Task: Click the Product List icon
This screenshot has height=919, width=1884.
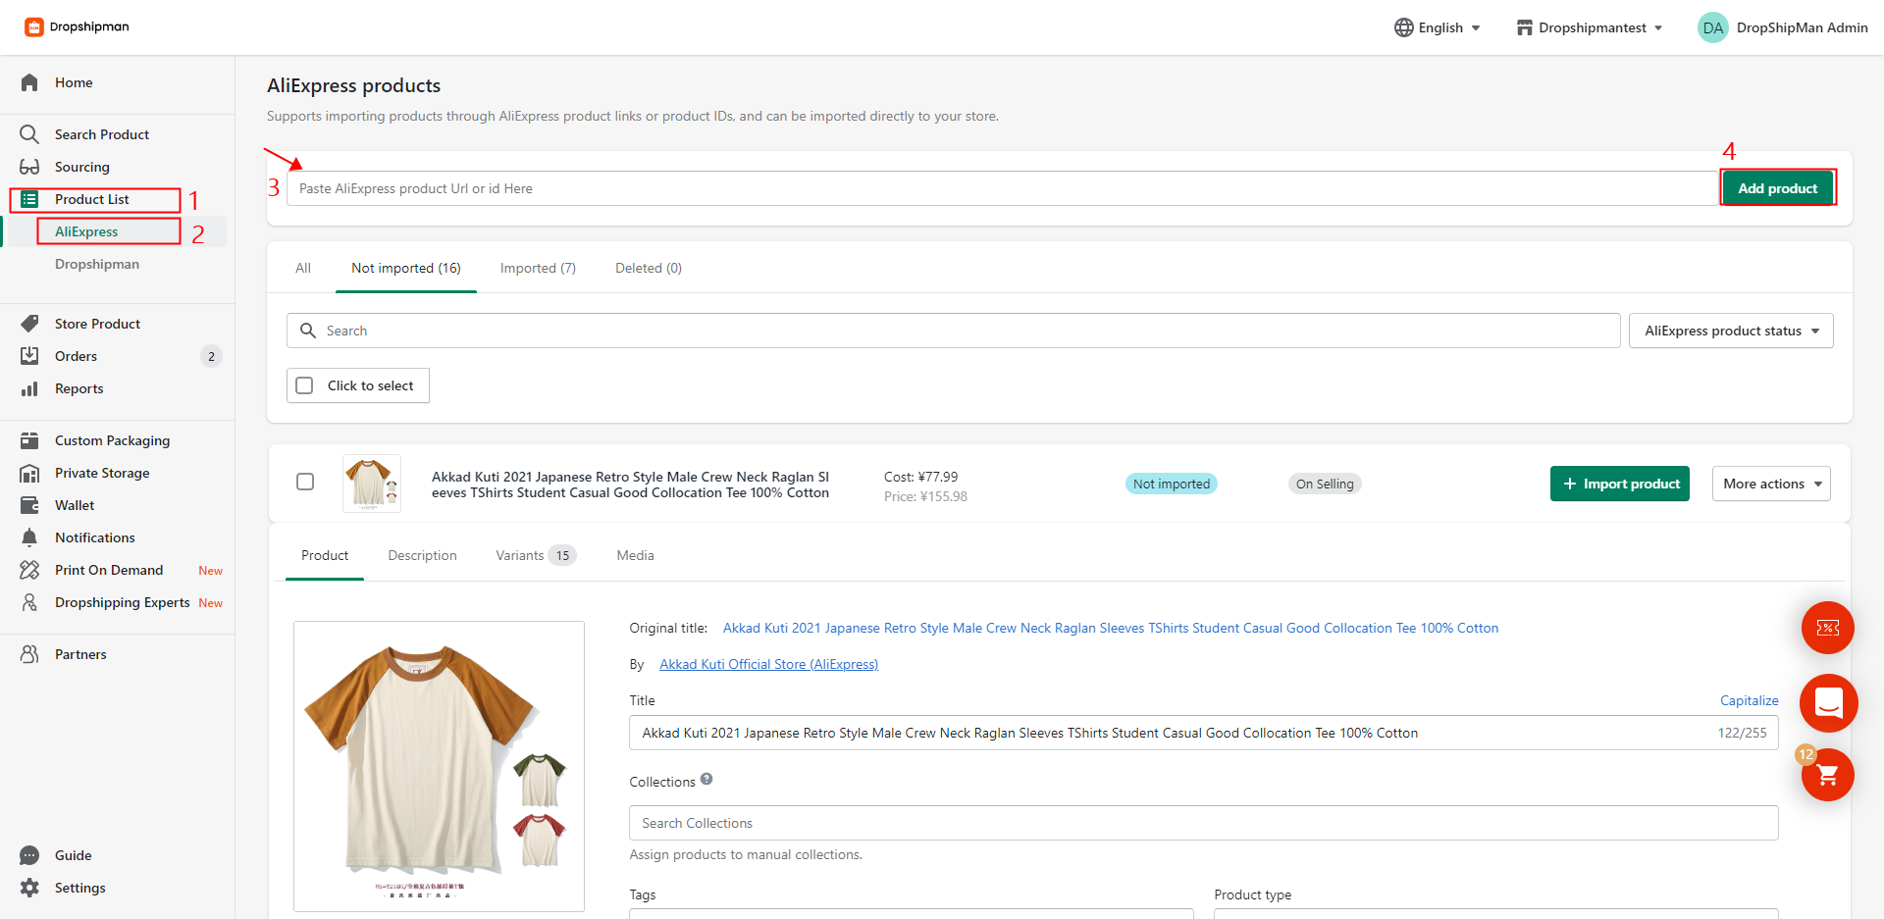Action: pos(29,199)
